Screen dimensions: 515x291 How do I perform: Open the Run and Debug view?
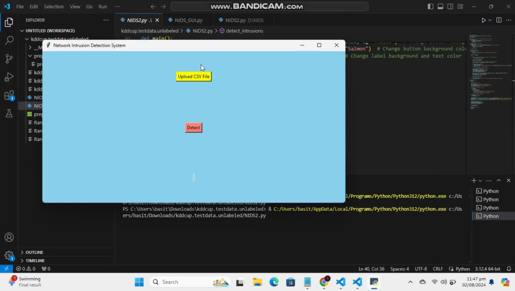click(9, 77)
